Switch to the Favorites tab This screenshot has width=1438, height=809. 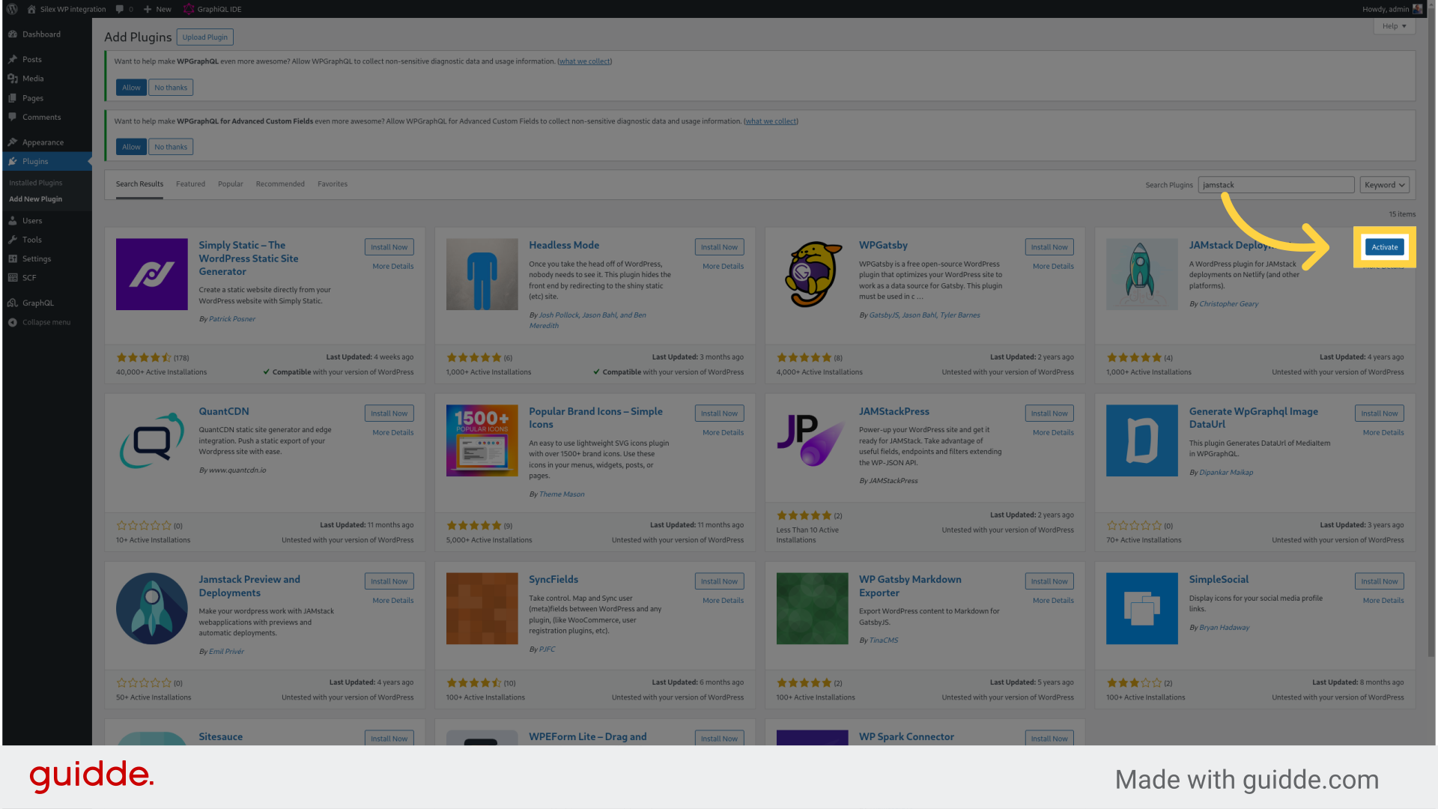(332, 184)
